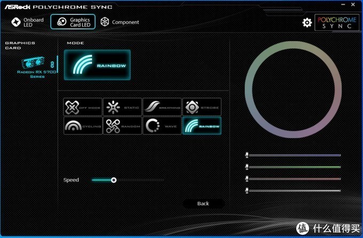Minimize the Polychrome Sync window
The height and width of the screenshot is (238, 363).
click(x=343, y=4)
